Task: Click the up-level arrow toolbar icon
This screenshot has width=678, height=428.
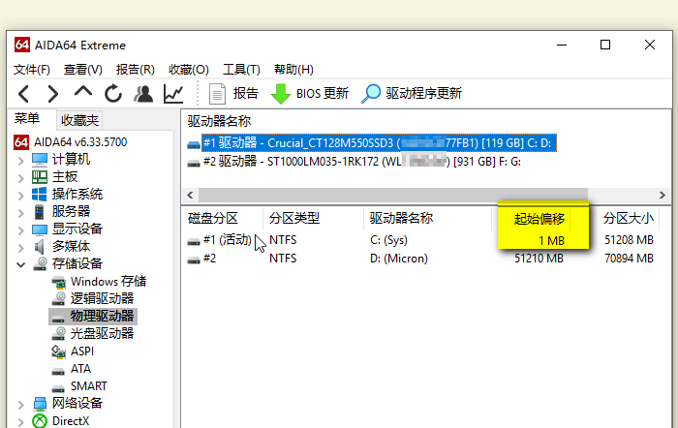Action: coord(83,92)
